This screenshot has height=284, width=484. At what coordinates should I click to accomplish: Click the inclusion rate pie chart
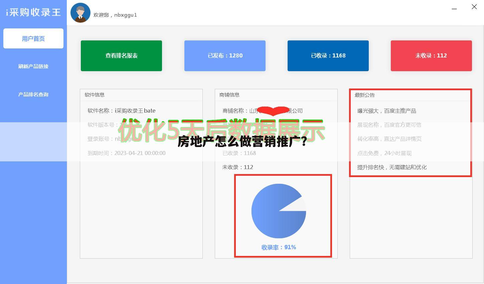(x=279, y=211)
